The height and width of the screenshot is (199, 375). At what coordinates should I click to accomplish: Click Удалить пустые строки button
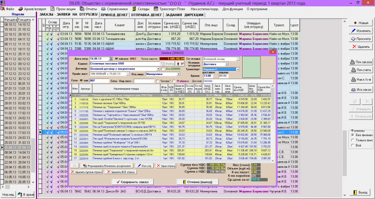[86, 172]
